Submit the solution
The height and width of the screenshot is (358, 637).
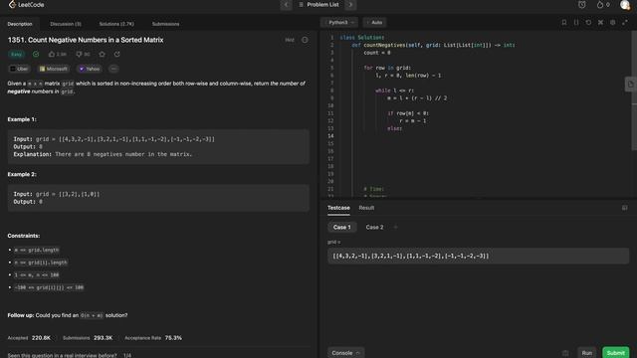tap(615, 353)
